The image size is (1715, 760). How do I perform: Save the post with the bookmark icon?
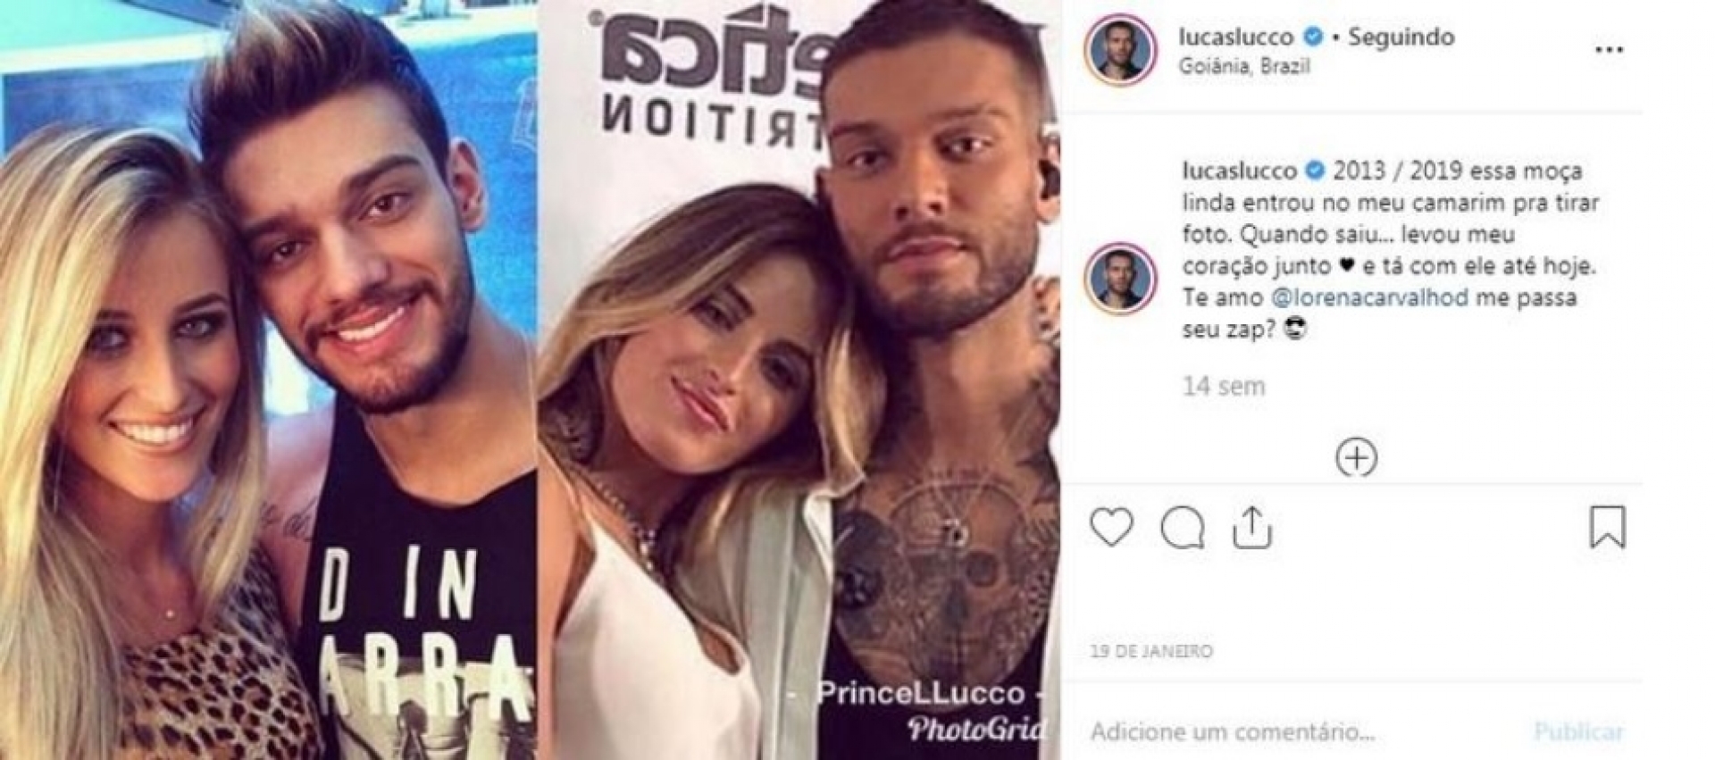(x=1607, y=527)
